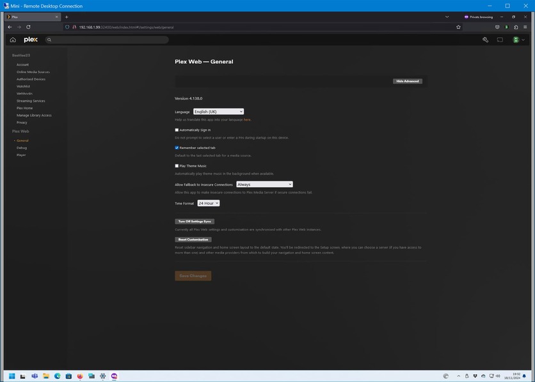Screen dimensions: 535x382
Task: Click the browser address bar URL
Action: [x=126, y=27]
